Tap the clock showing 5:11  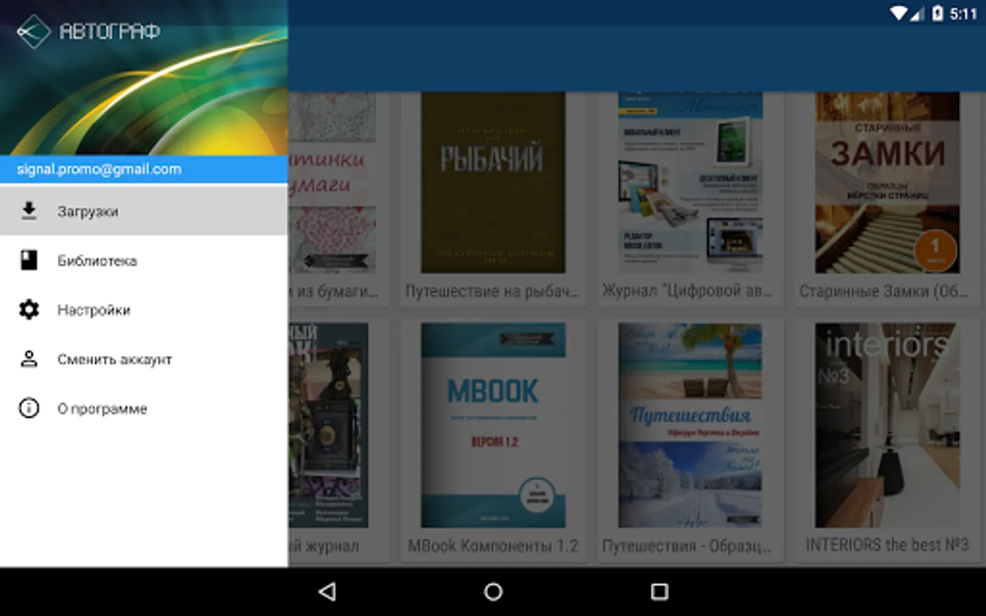tap(963, 14)
